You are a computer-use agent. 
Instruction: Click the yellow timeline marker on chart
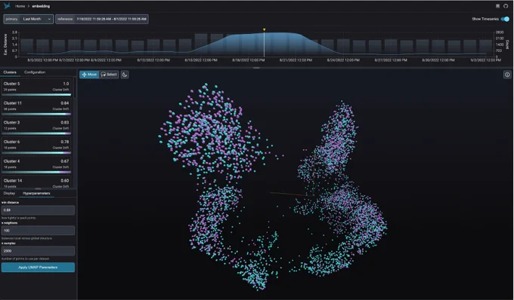click(265, 29)
